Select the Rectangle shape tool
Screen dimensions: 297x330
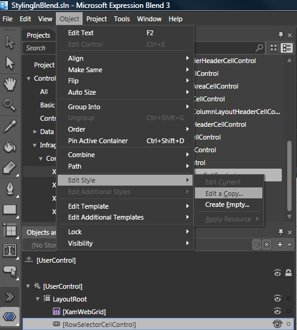(x=10, y=210)
